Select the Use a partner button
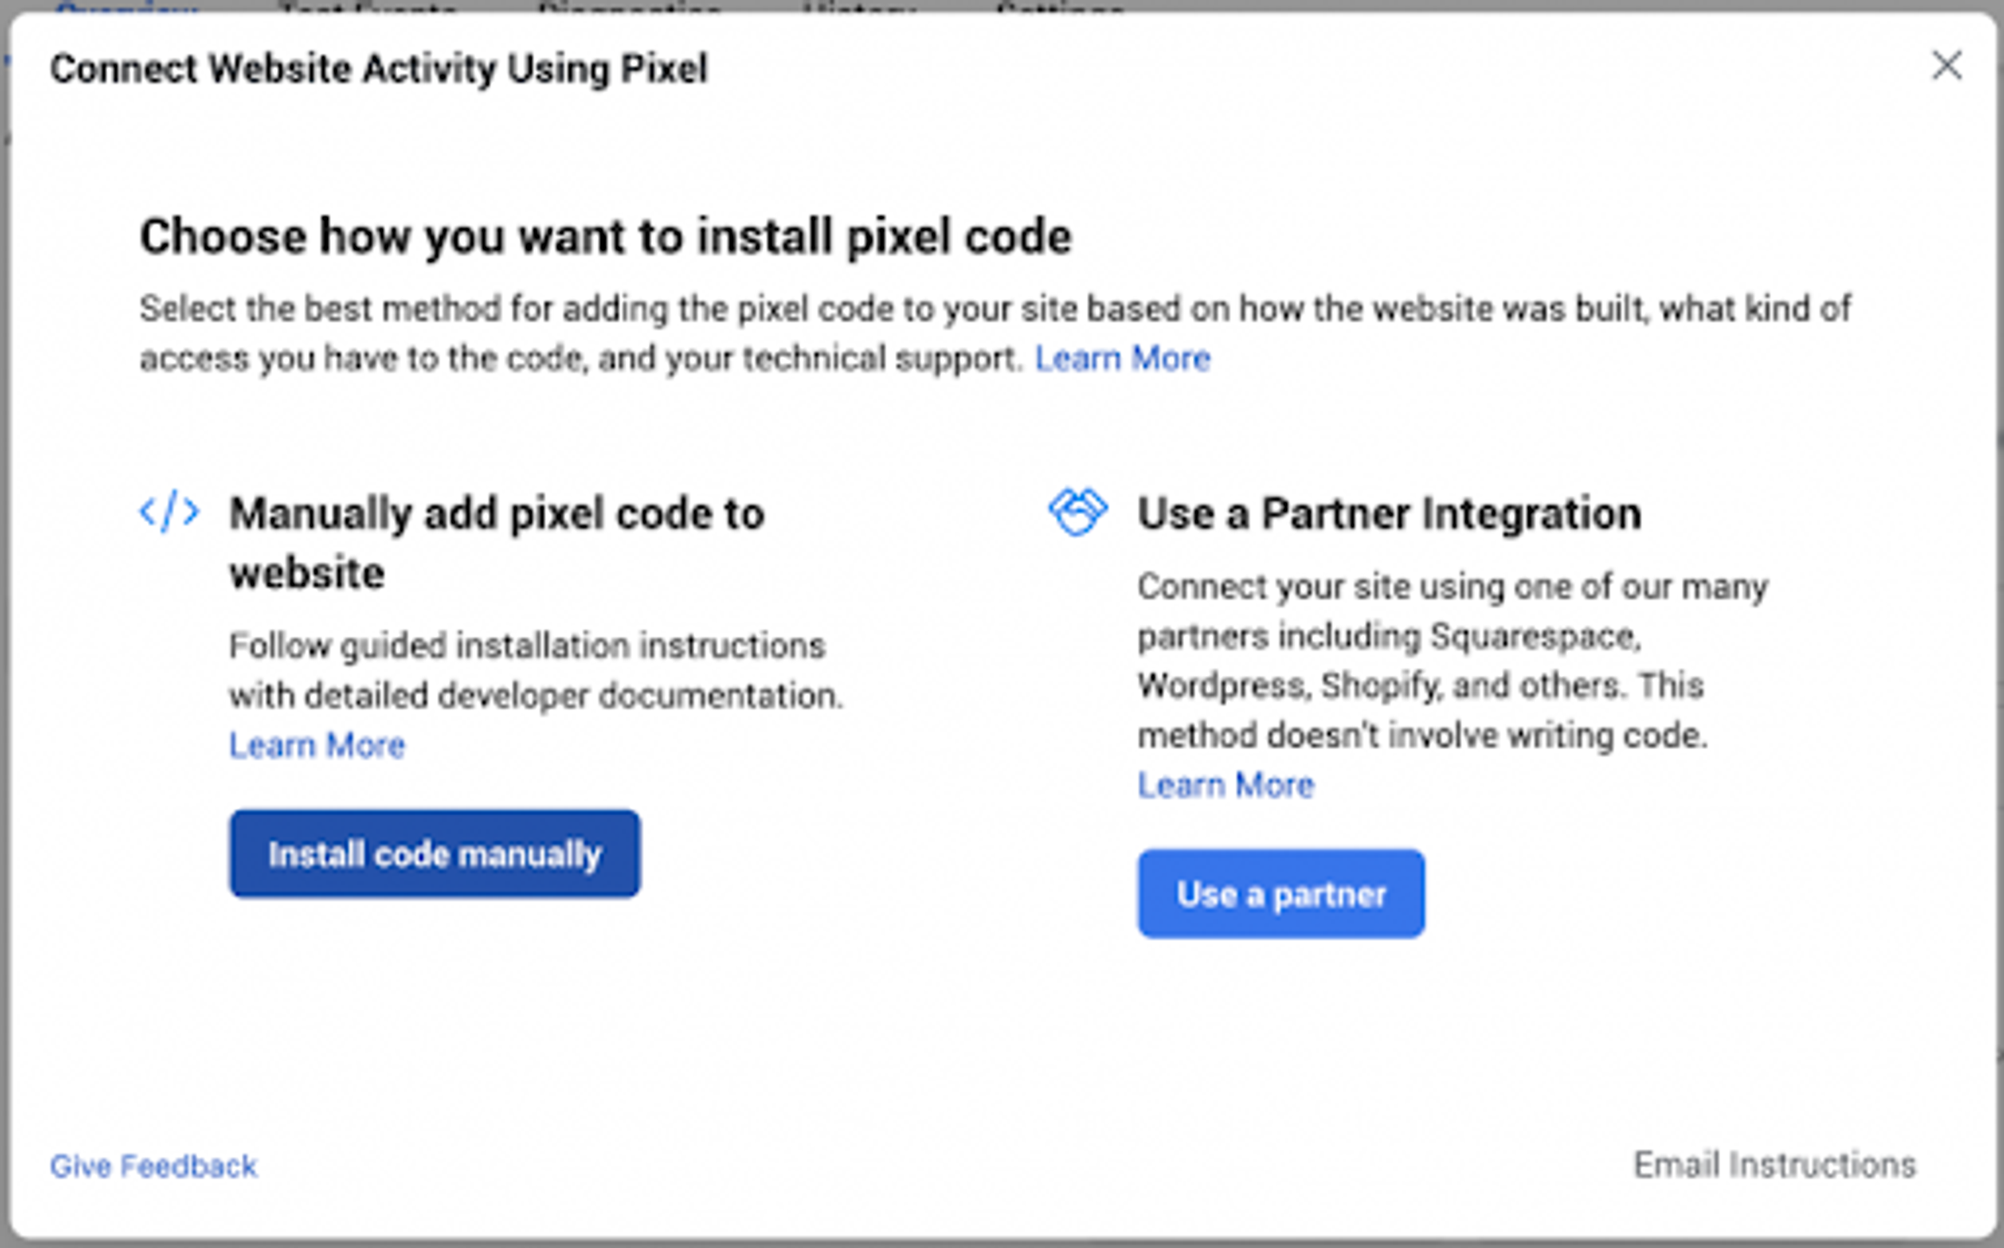The image size is (2004, 1248). point(1281,894)
